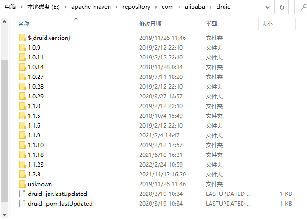Click the date 2018/11/28 0:34

click(161, 67)
